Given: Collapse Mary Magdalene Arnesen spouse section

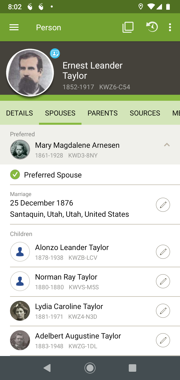Looking at the screenshot, I should [167, 145].
